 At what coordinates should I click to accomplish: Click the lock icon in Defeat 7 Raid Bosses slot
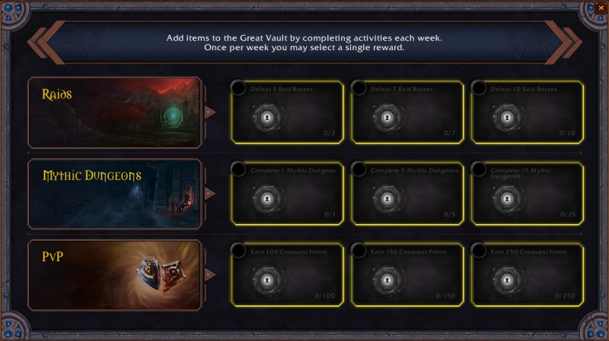tap(387, 117)
